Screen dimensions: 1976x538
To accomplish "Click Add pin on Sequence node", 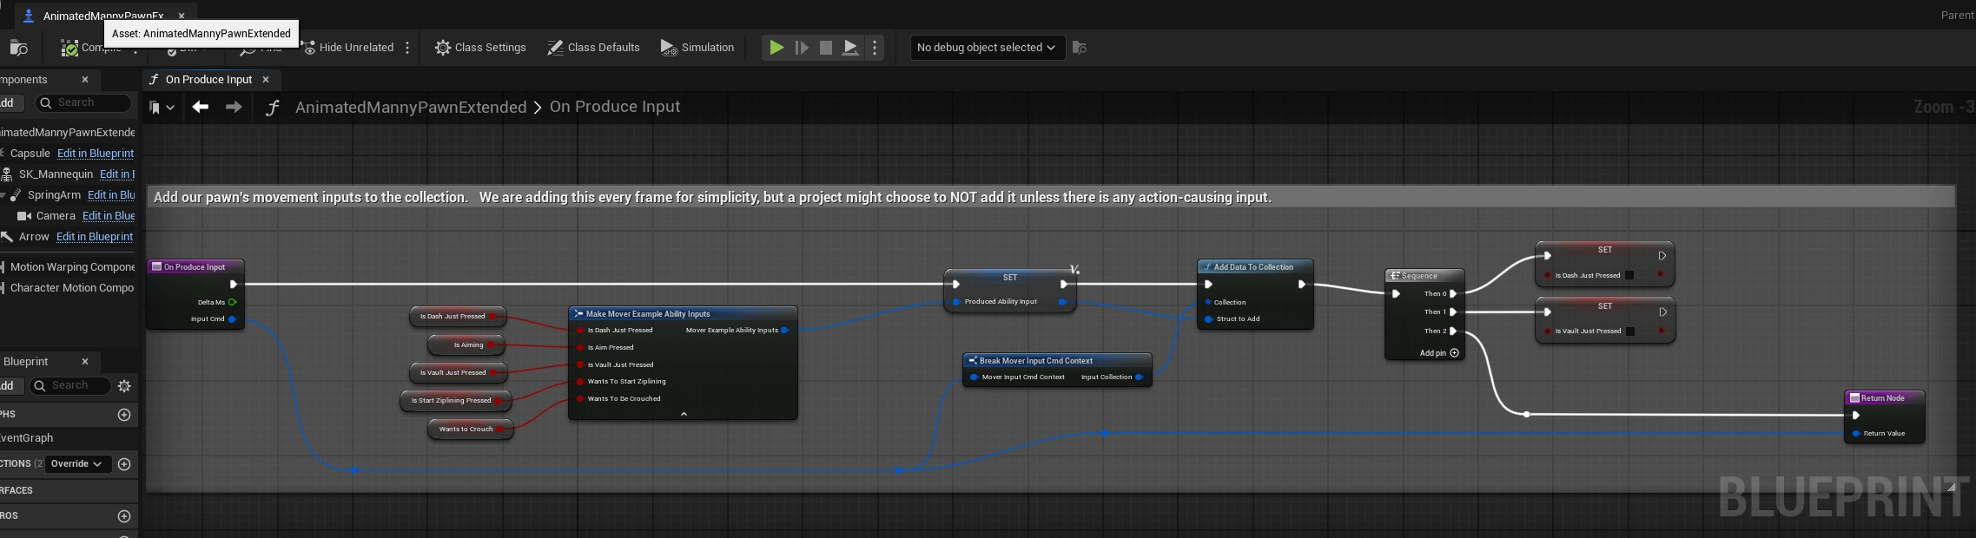I will (x=1439, y=353).
